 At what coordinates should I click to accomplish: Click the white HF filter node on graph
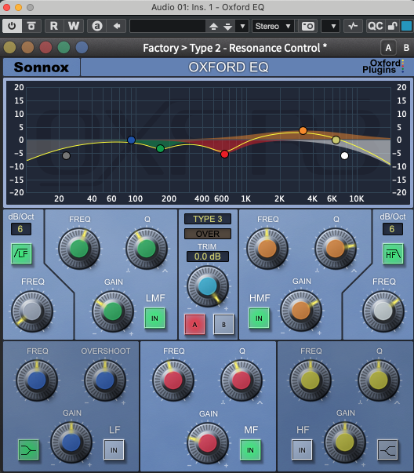[x=344, y=155]
